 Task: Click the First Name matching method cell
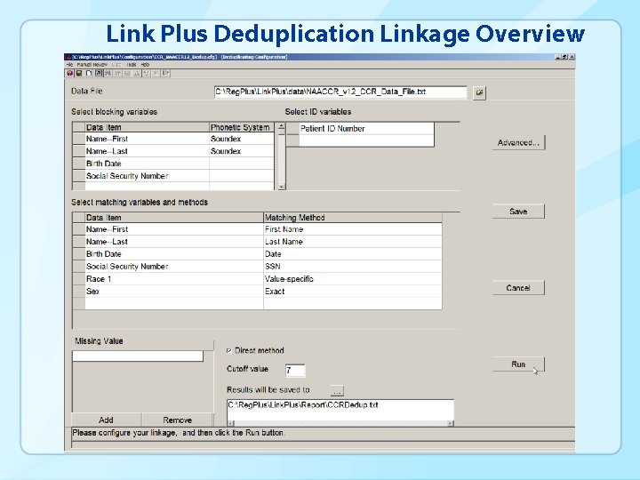point(353,229)
